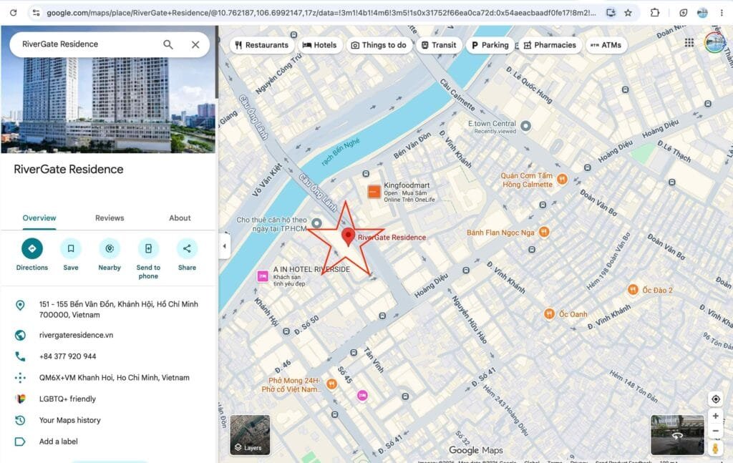Screen dimensions: 733x463
Task: Show ATMs on map
Action: pyautogui.click(x=606, y=45)
